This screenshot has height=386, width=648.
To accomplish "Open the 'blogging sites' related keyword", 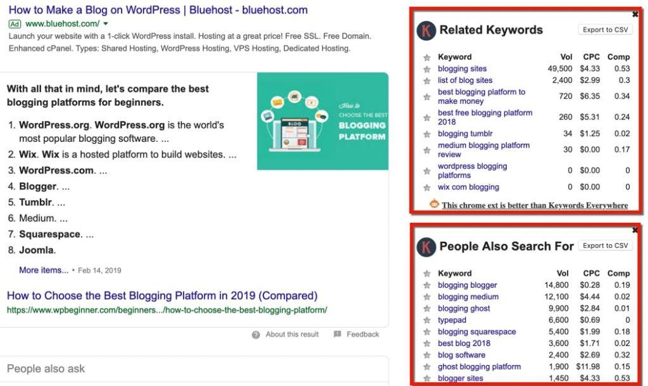I will tap(462, 68).
